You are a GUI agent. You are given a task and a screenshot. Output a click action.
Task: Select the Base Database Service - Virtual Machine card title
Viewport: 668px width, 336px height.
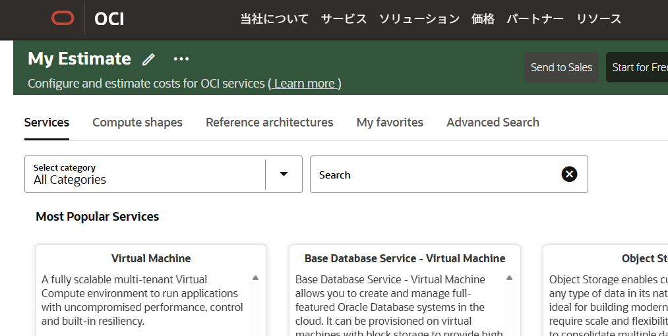coord(405,258)
